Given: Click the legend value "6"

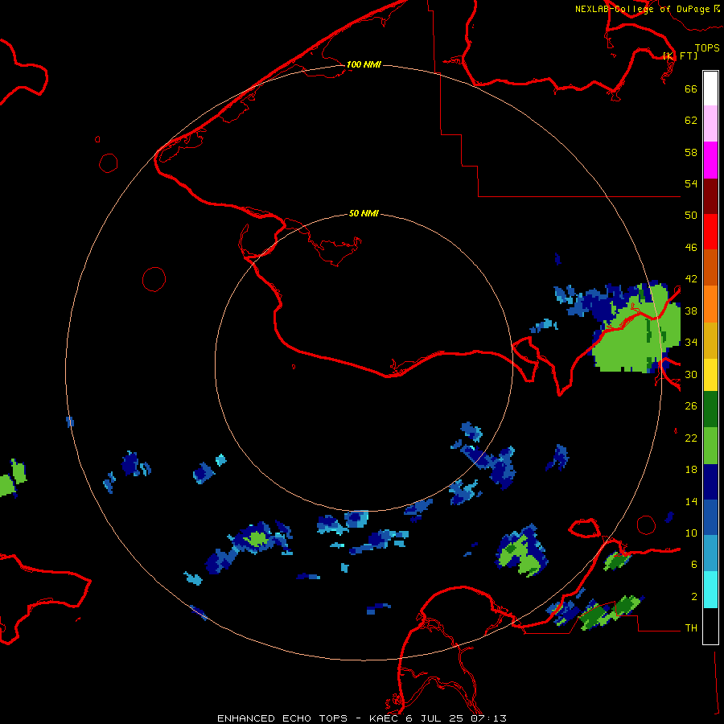Looking at the screenshot, I should click(694, 565).
